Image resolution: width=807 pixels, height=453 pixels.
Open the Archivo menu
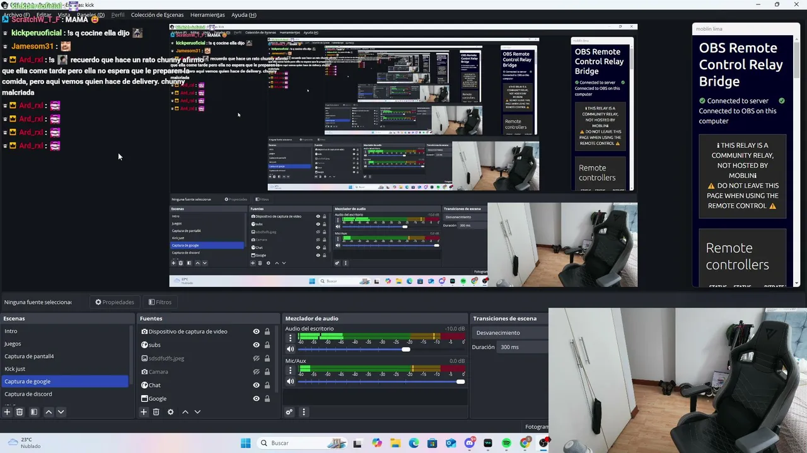point(16,14)
